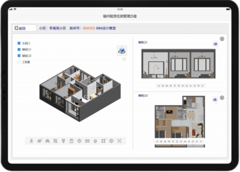
Task: Click the hide elements eye-slash icon
Action: pos(39,141)
